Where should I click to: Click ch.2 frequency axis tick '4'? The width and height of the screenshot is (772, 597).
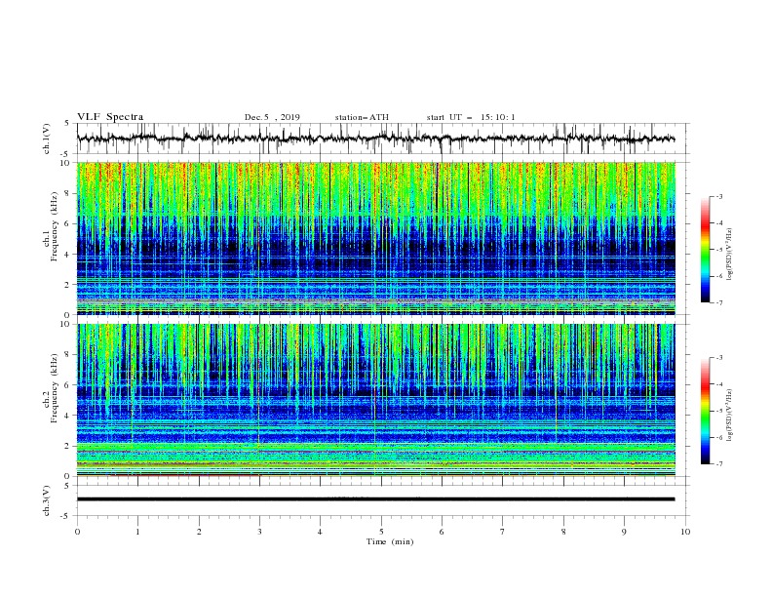(x=69, y=416)
